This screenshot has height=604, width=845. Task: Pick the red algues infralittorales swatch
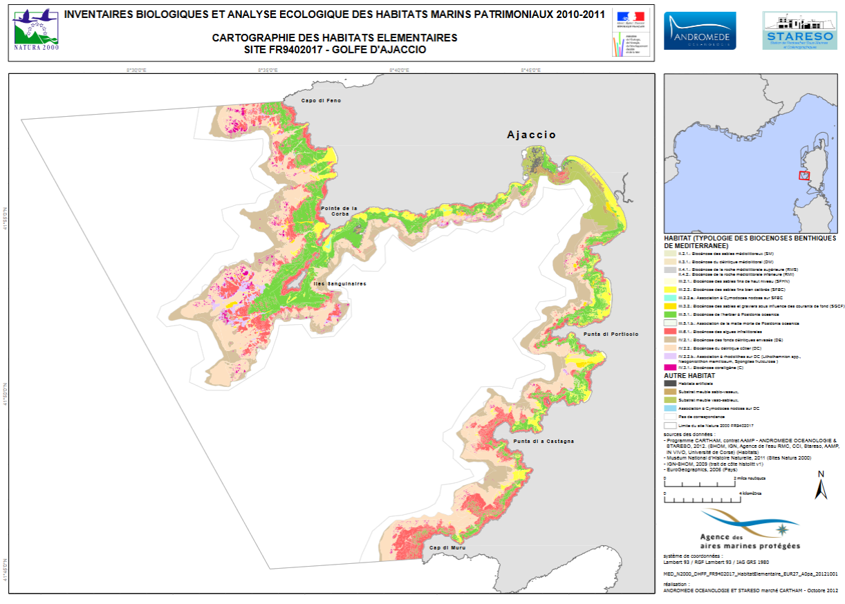[x=669, y=332]
